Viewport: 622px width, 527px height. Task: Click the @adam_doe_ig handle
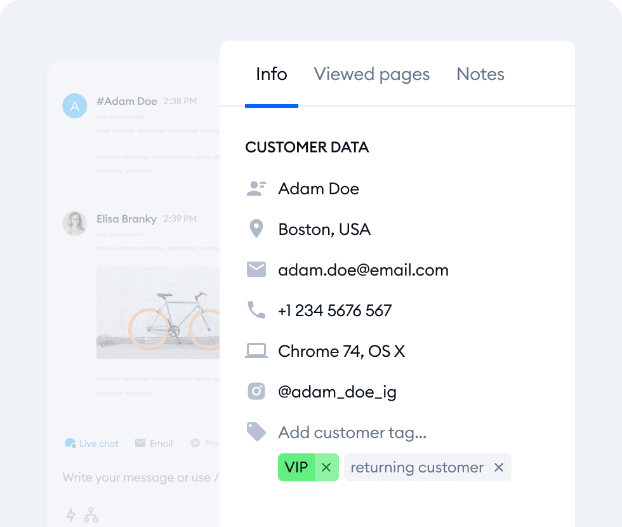pos(337,392)
